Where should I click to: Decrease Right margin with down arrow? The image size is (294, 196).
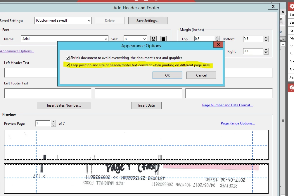point(266,53)
